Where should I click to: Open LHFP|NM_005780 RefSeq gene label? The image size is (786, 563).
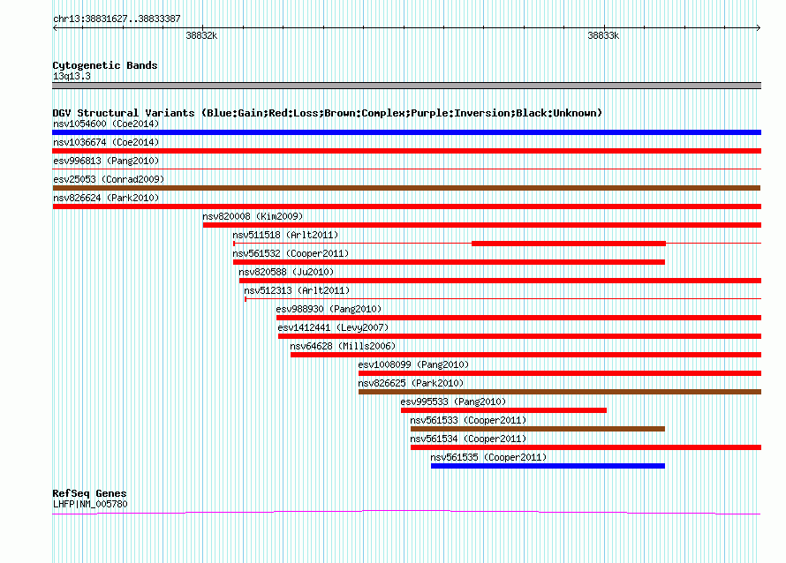90,504
